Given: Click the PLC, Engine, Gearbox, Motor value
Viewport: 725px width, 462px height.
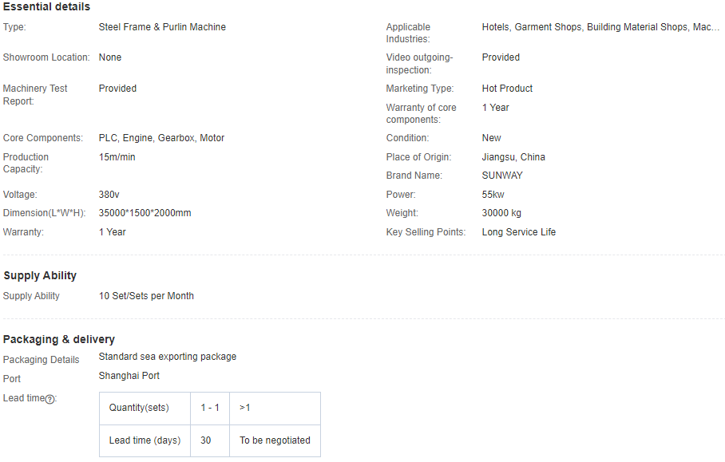Looking at the screenshot, I should pos(161,138).
